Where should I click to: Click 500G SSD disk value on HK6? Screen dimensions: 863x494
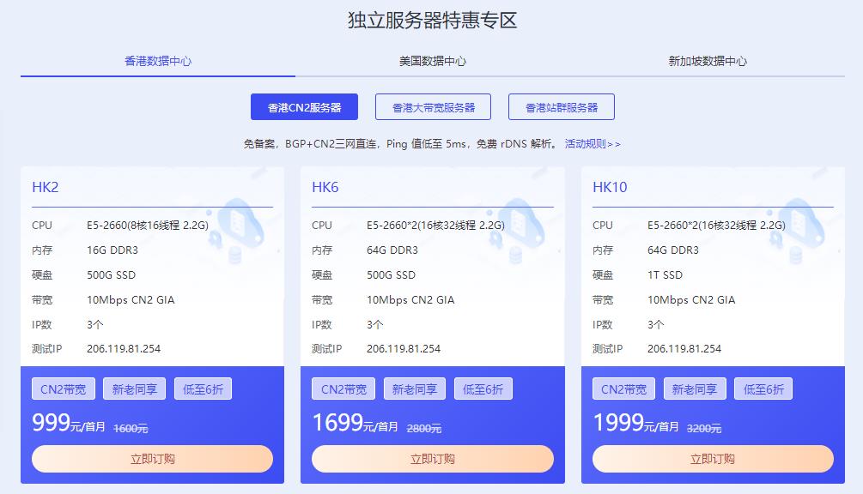[392, 274]
